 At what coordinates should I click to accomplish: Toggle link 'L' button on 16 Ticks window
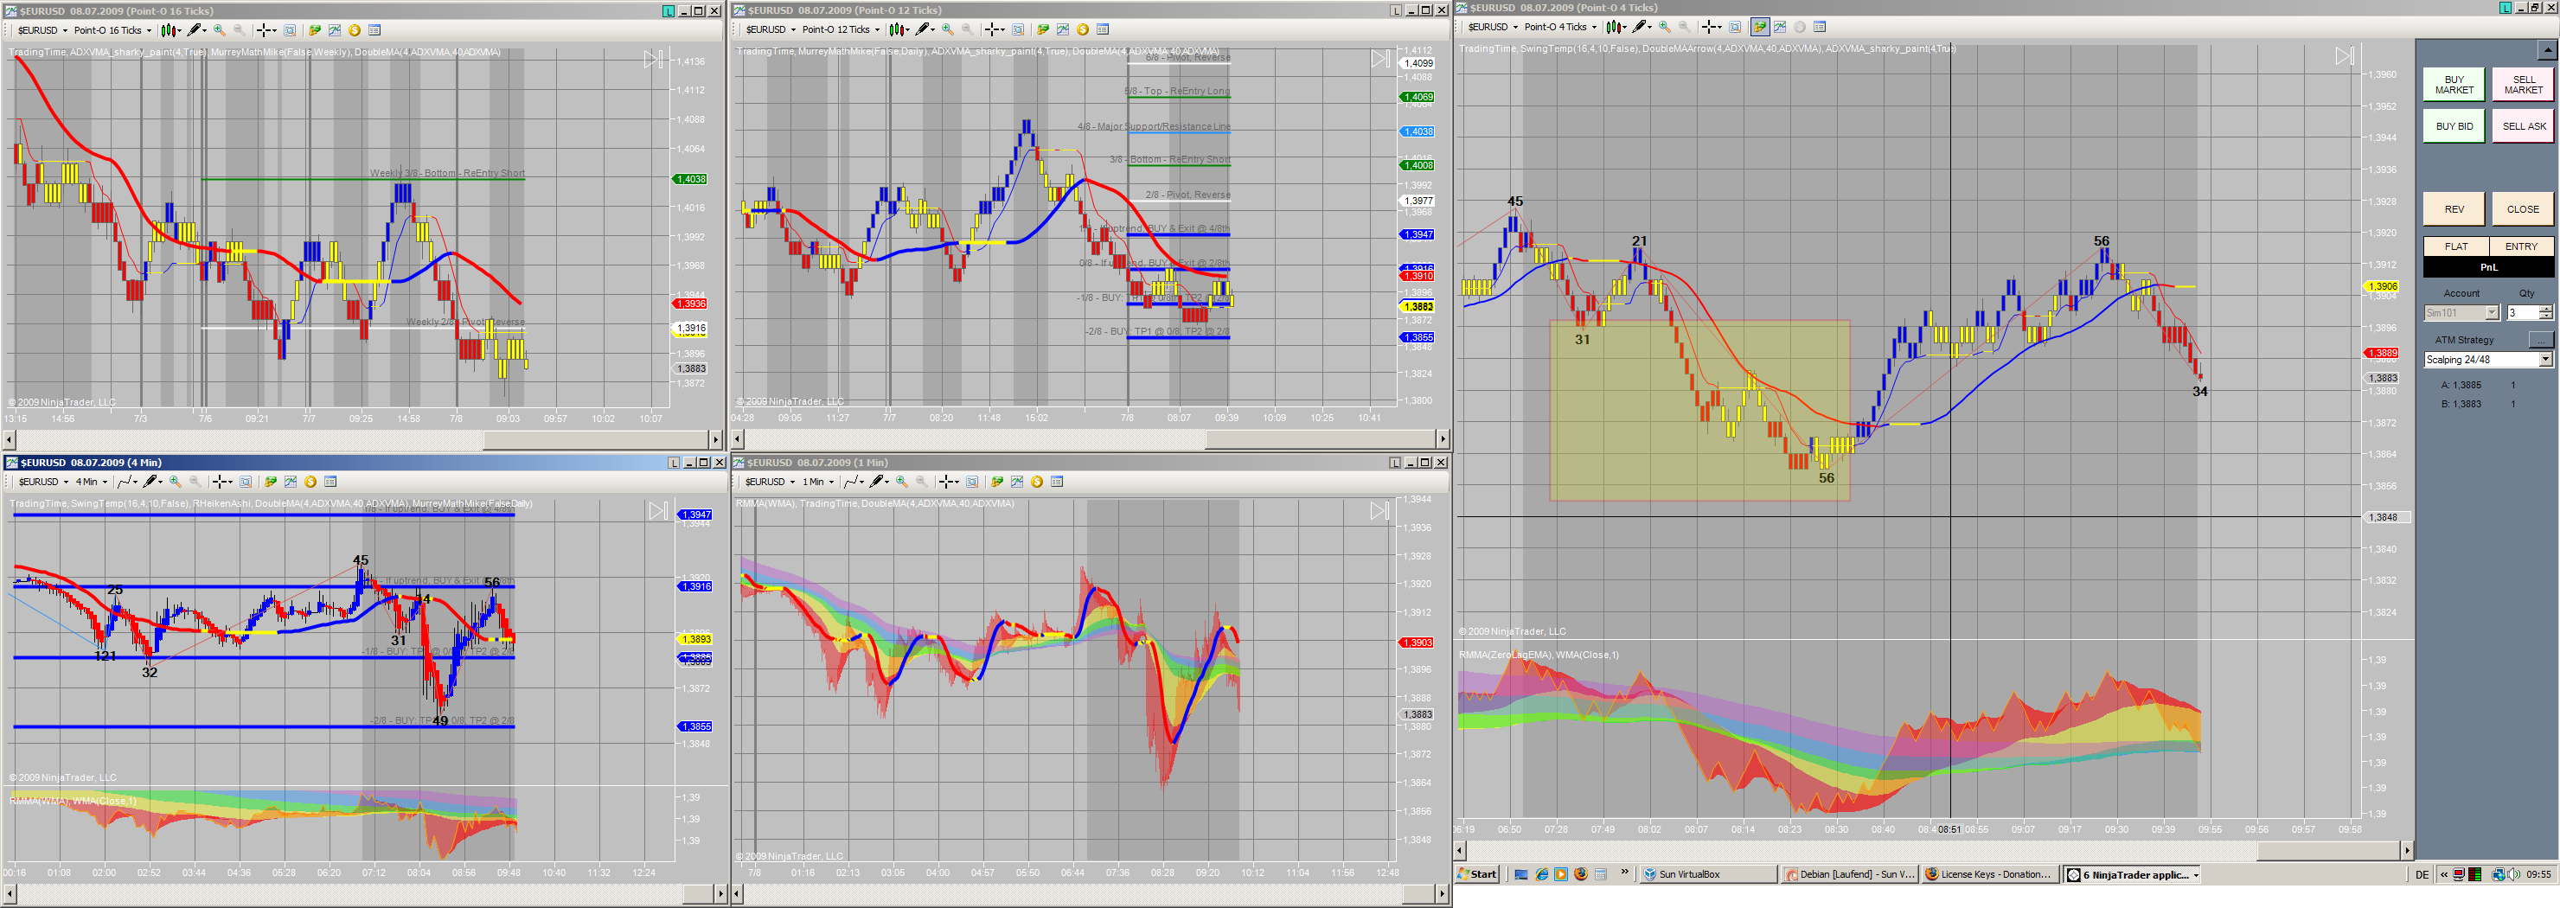(669, 11)
